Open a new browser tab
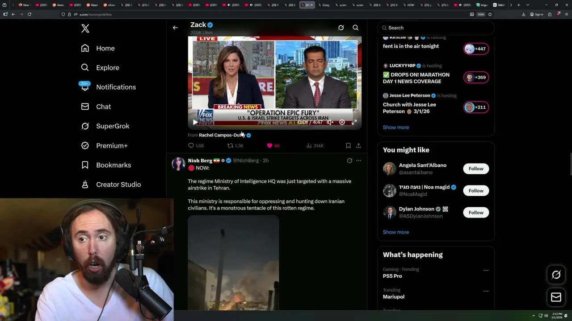The width and height of the screenshot is (572, 321). click(x=518, y=5)
